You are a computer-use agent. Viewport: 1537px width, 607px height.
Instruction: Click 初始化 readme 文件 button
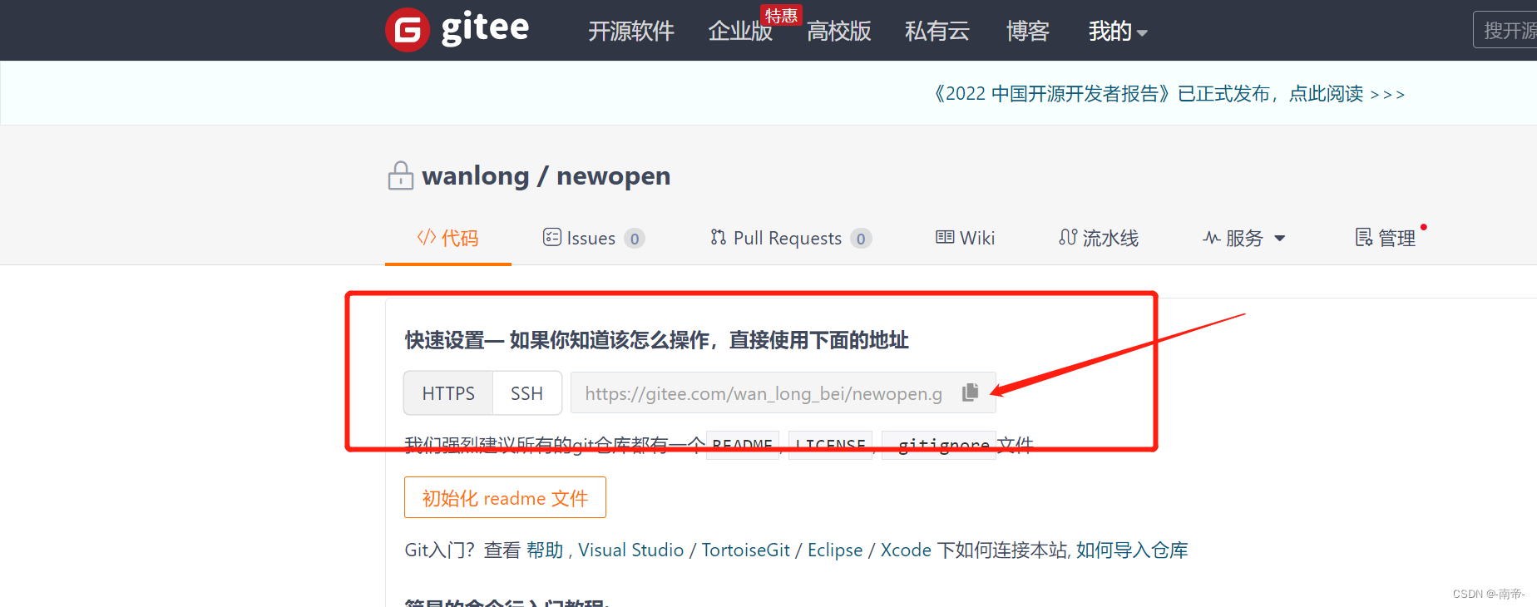pos(505,497)
